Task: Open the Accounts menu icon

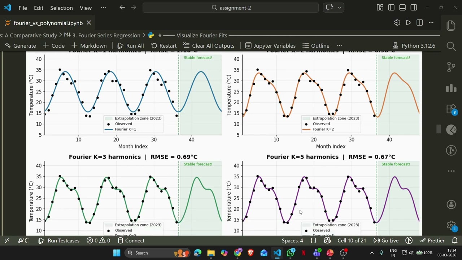Action: click(x=451, y=204)
